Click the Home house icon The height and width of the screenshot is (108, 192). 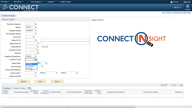(x=171, y=2)
